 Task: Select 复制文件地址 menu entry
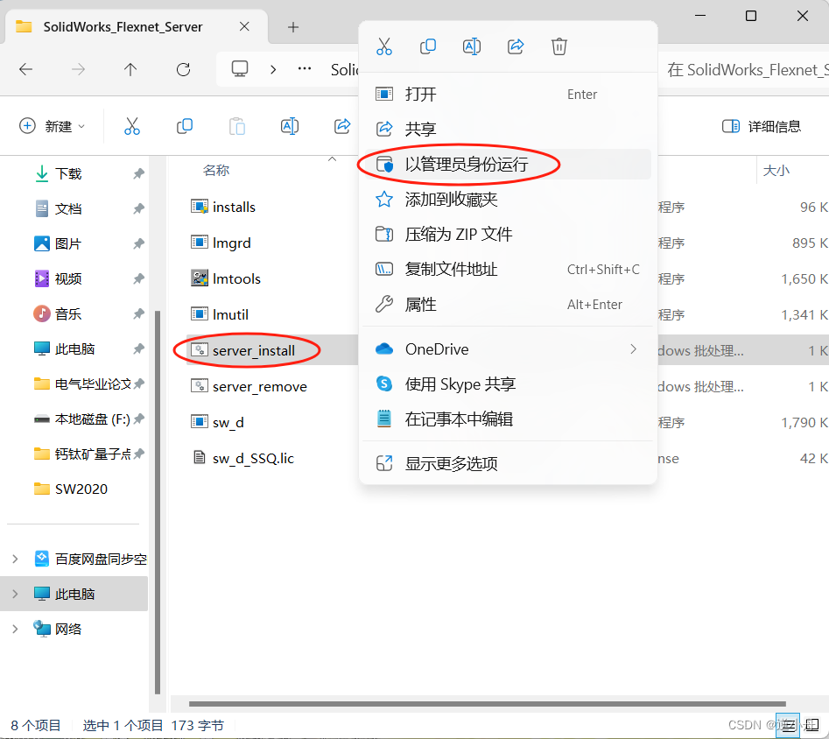tap(508, 270)
